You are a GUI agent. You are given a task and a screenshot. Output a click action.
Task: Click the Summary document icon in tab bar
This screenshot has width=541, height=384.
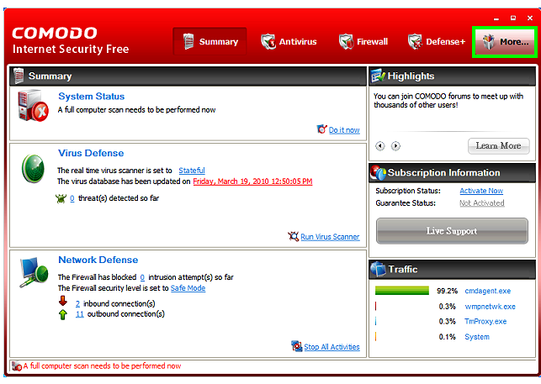(x=188, y=42)
